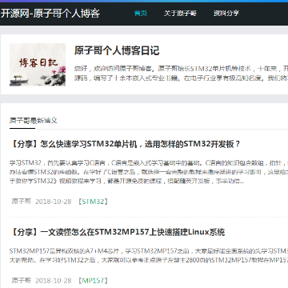This screenshot has height=288, width=288.
Task: Select the 原子哥最新博文 tab heading
Action: tap(34, 121)
